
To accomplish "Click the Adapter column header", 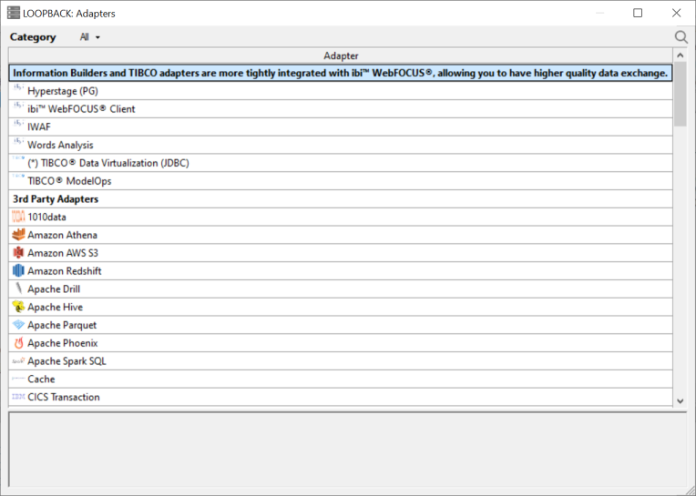I will [341, 56].
